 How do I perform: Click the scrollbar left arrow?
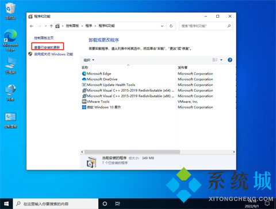[x=82, y=152]
